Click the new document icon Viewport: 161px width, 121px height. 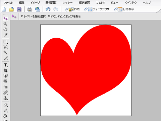(x=4, y=9)
